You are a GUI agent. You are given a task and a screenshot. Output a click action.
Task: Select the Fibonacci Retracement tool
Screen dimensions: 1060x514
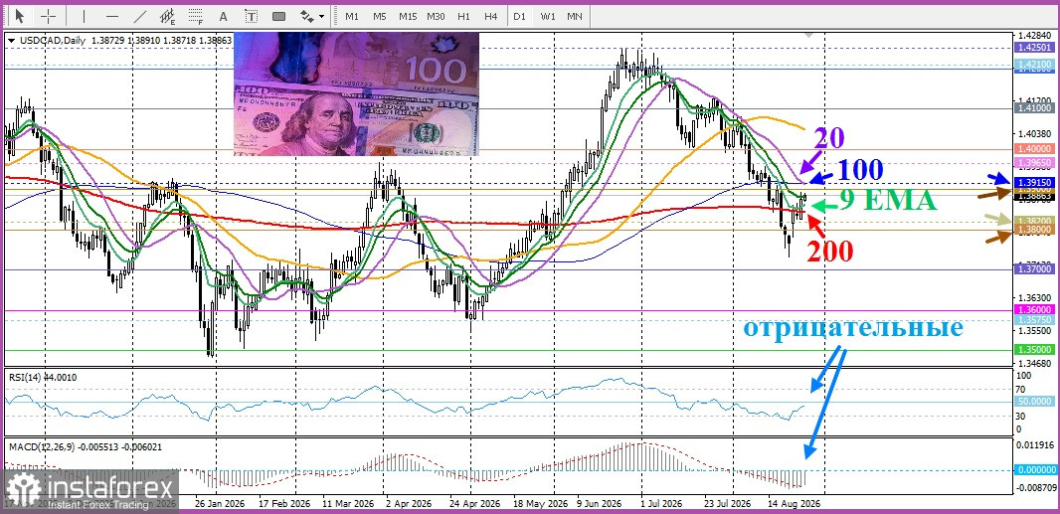196,16
